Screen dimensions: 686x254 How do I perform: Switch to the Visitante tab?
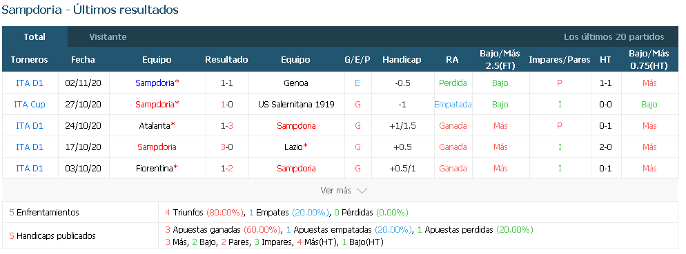tap(108, 37)
